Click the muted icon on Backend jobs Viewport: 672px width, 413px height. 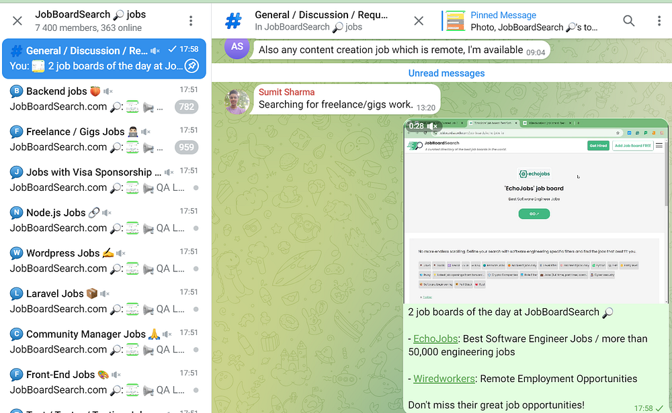108,91
